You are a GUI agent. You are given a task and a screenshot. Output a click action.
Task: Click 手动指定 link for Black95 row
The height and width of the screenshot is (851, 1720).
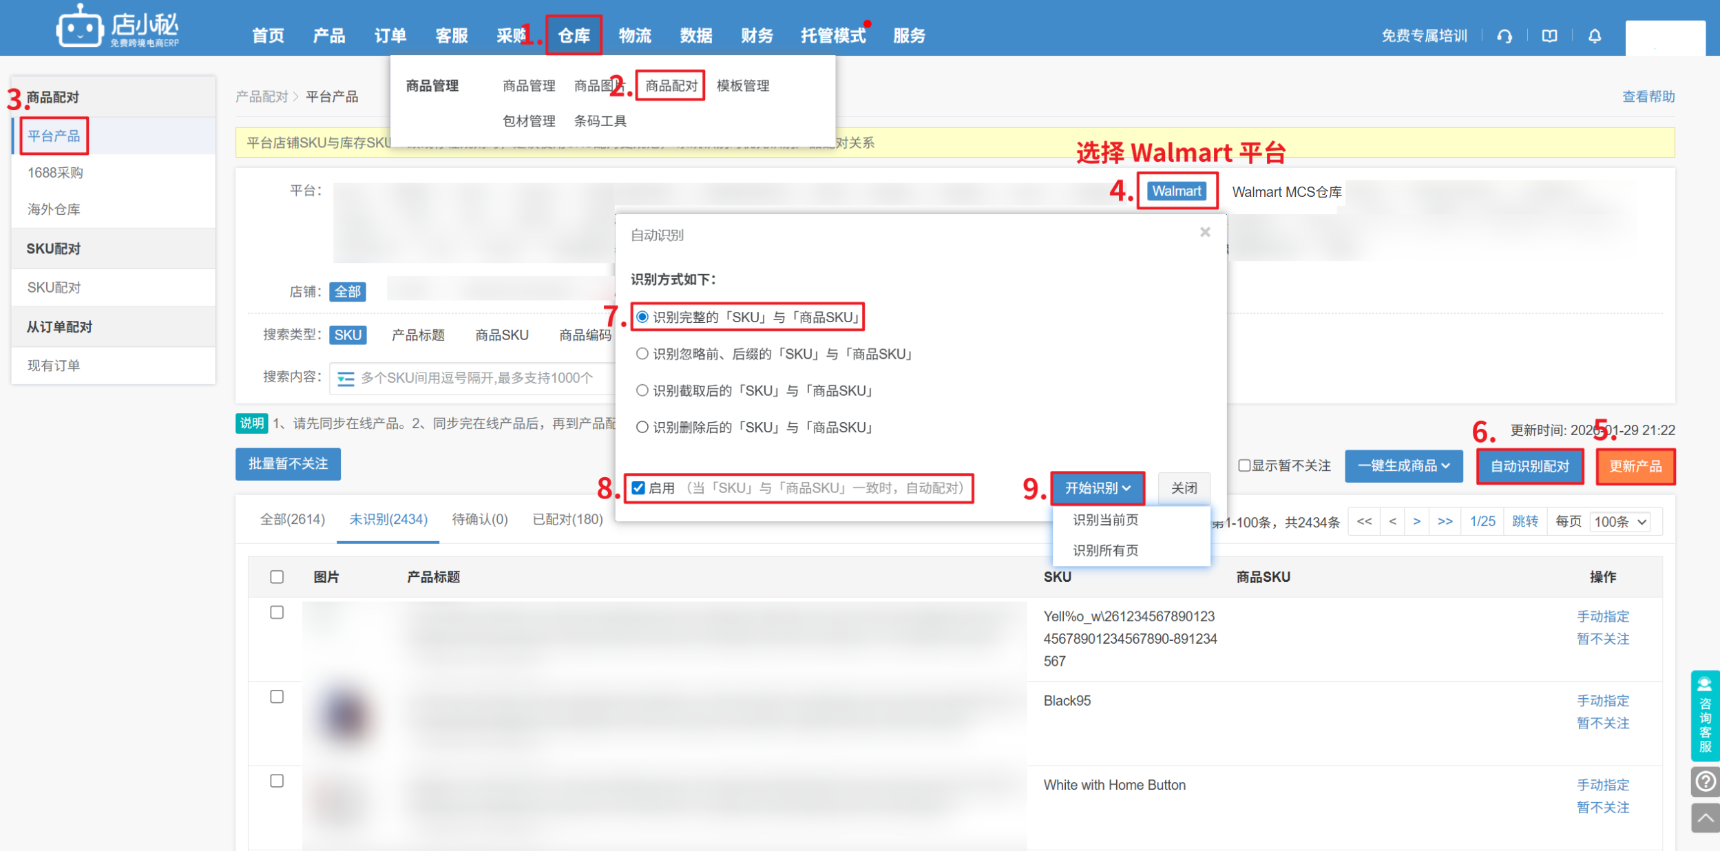pyautogui.click(x=1602, y=700)
